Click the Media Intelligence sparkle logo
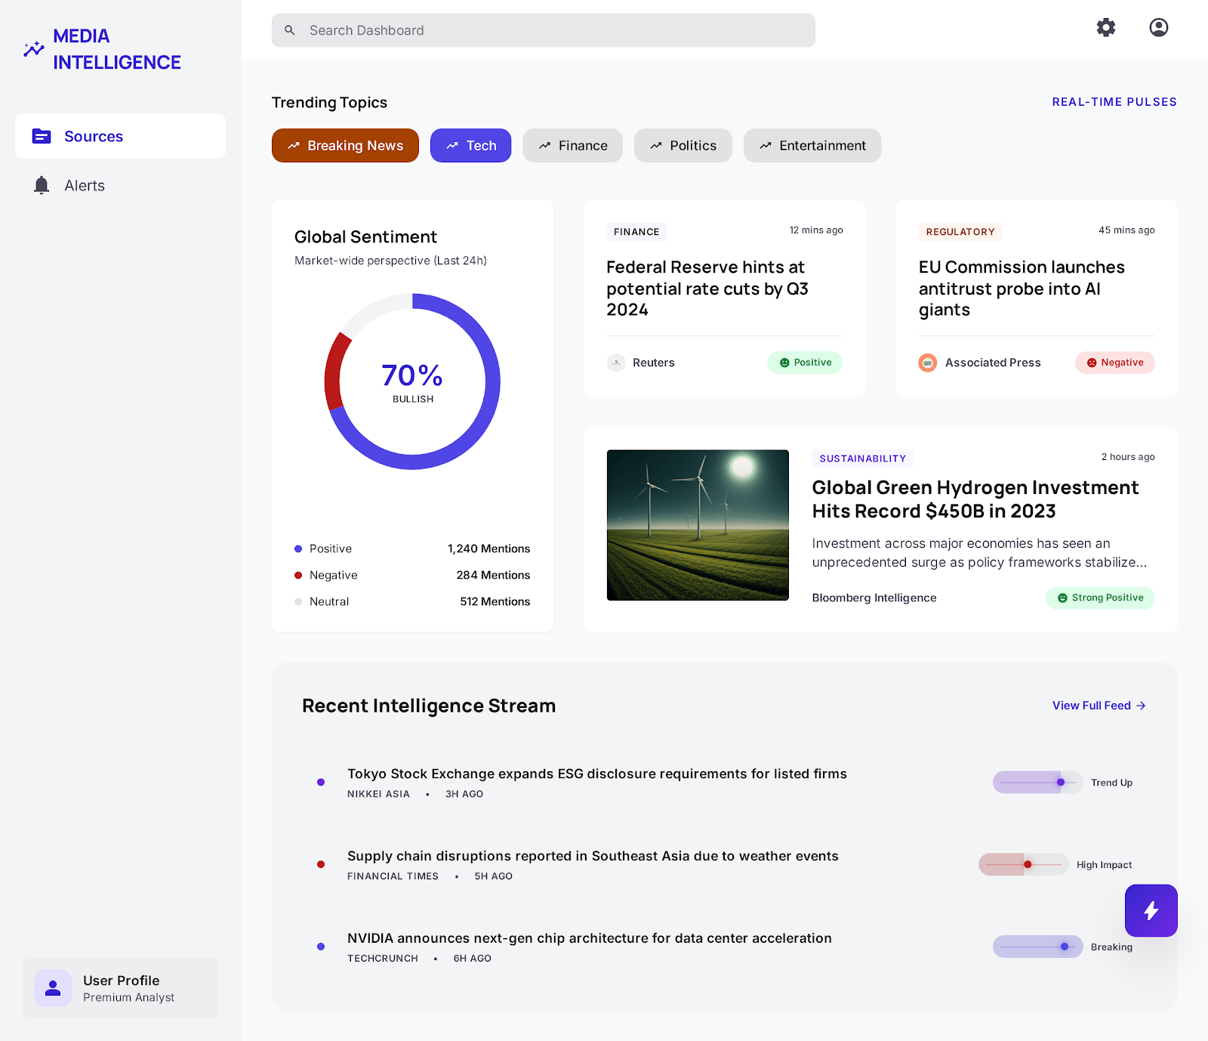 click(34, 49)
